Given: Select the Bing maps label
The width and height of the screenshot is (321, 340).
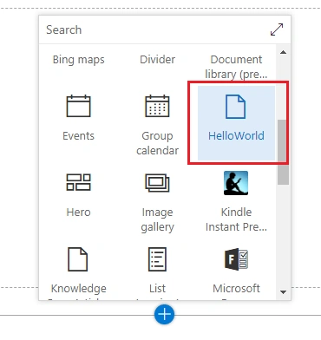Looking at the screenshot, I should [78, 60].
